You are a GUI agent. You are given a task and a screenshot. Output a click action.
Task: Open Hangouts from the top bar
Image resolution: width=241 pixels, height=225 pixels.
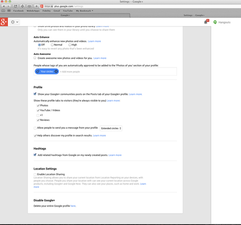click(x=222, y=22)
